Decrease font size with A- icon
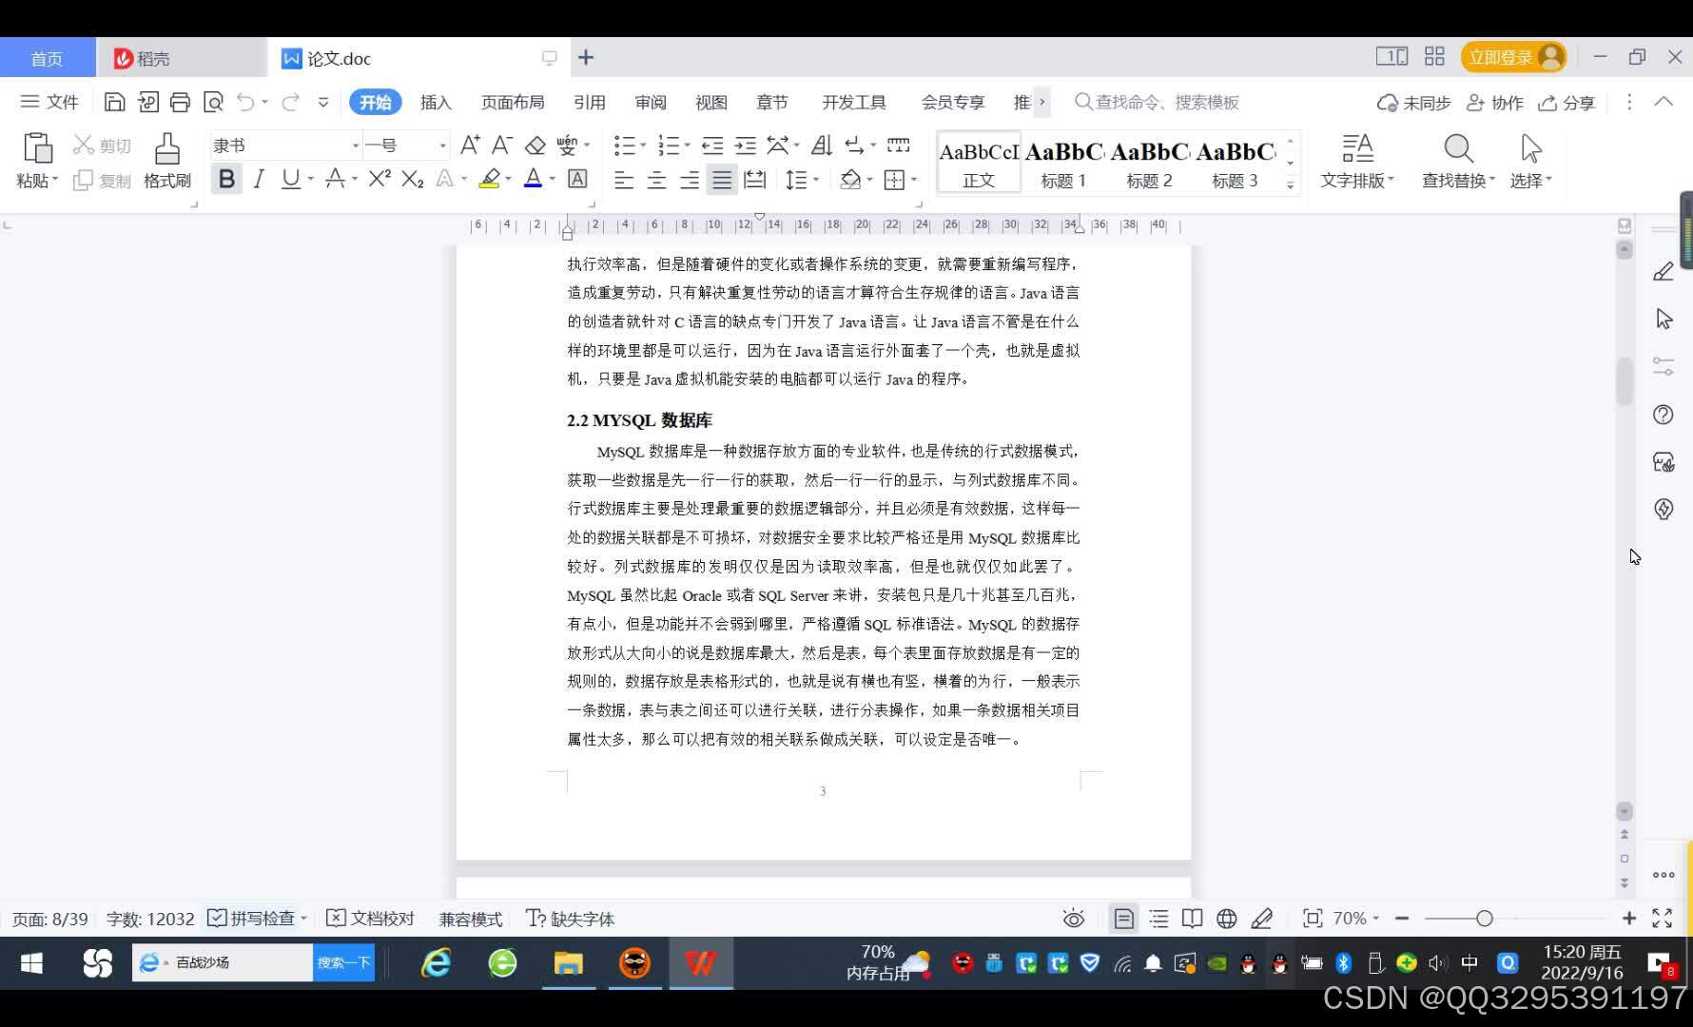 (502, 145)
